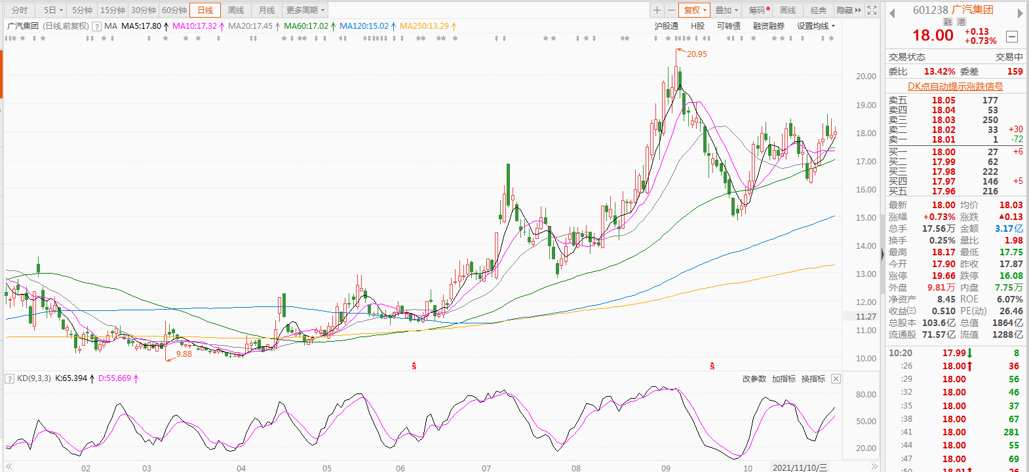Toggle the 可转债 overlay

728,26
